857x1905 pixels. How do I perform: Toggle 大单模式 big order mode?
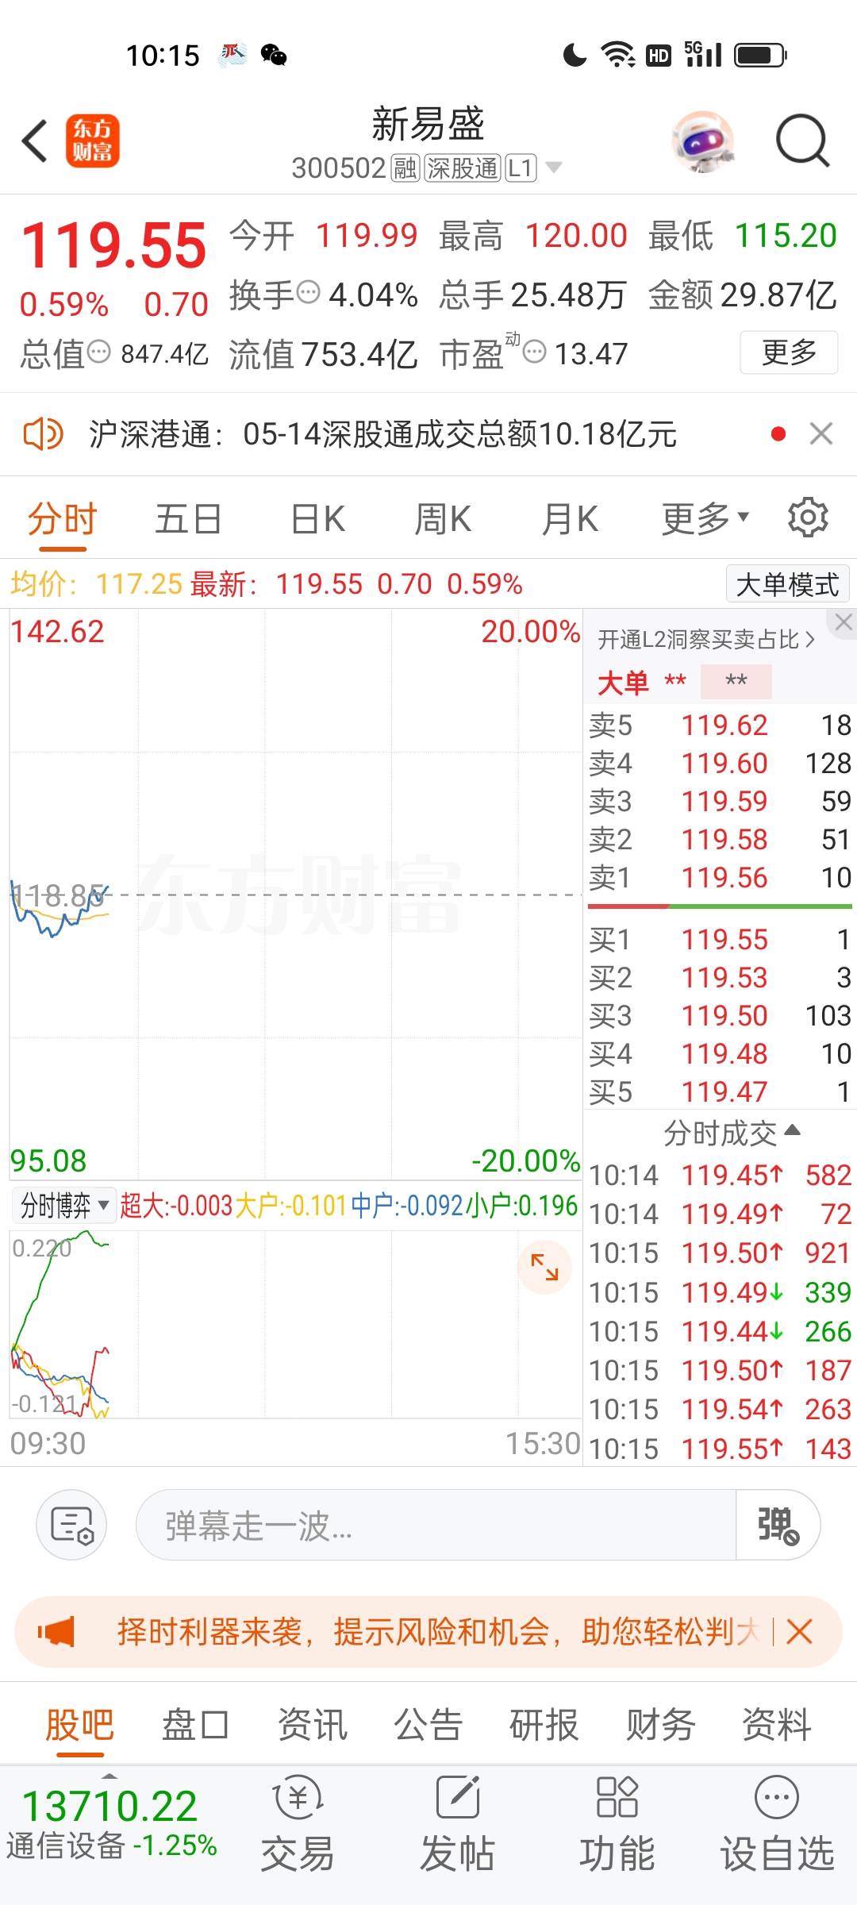tap(787, 584)
